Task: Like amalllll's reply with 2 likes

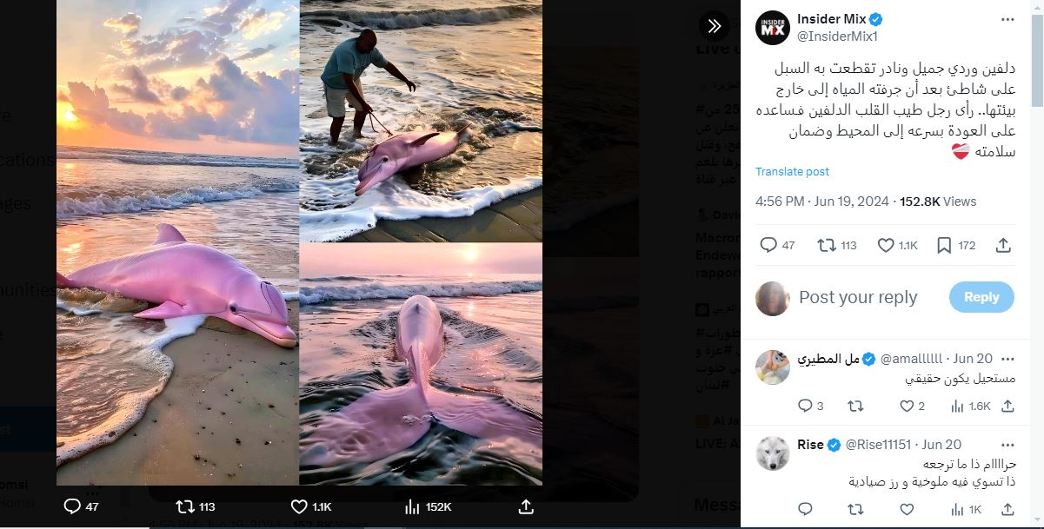Action: [907, 406]
